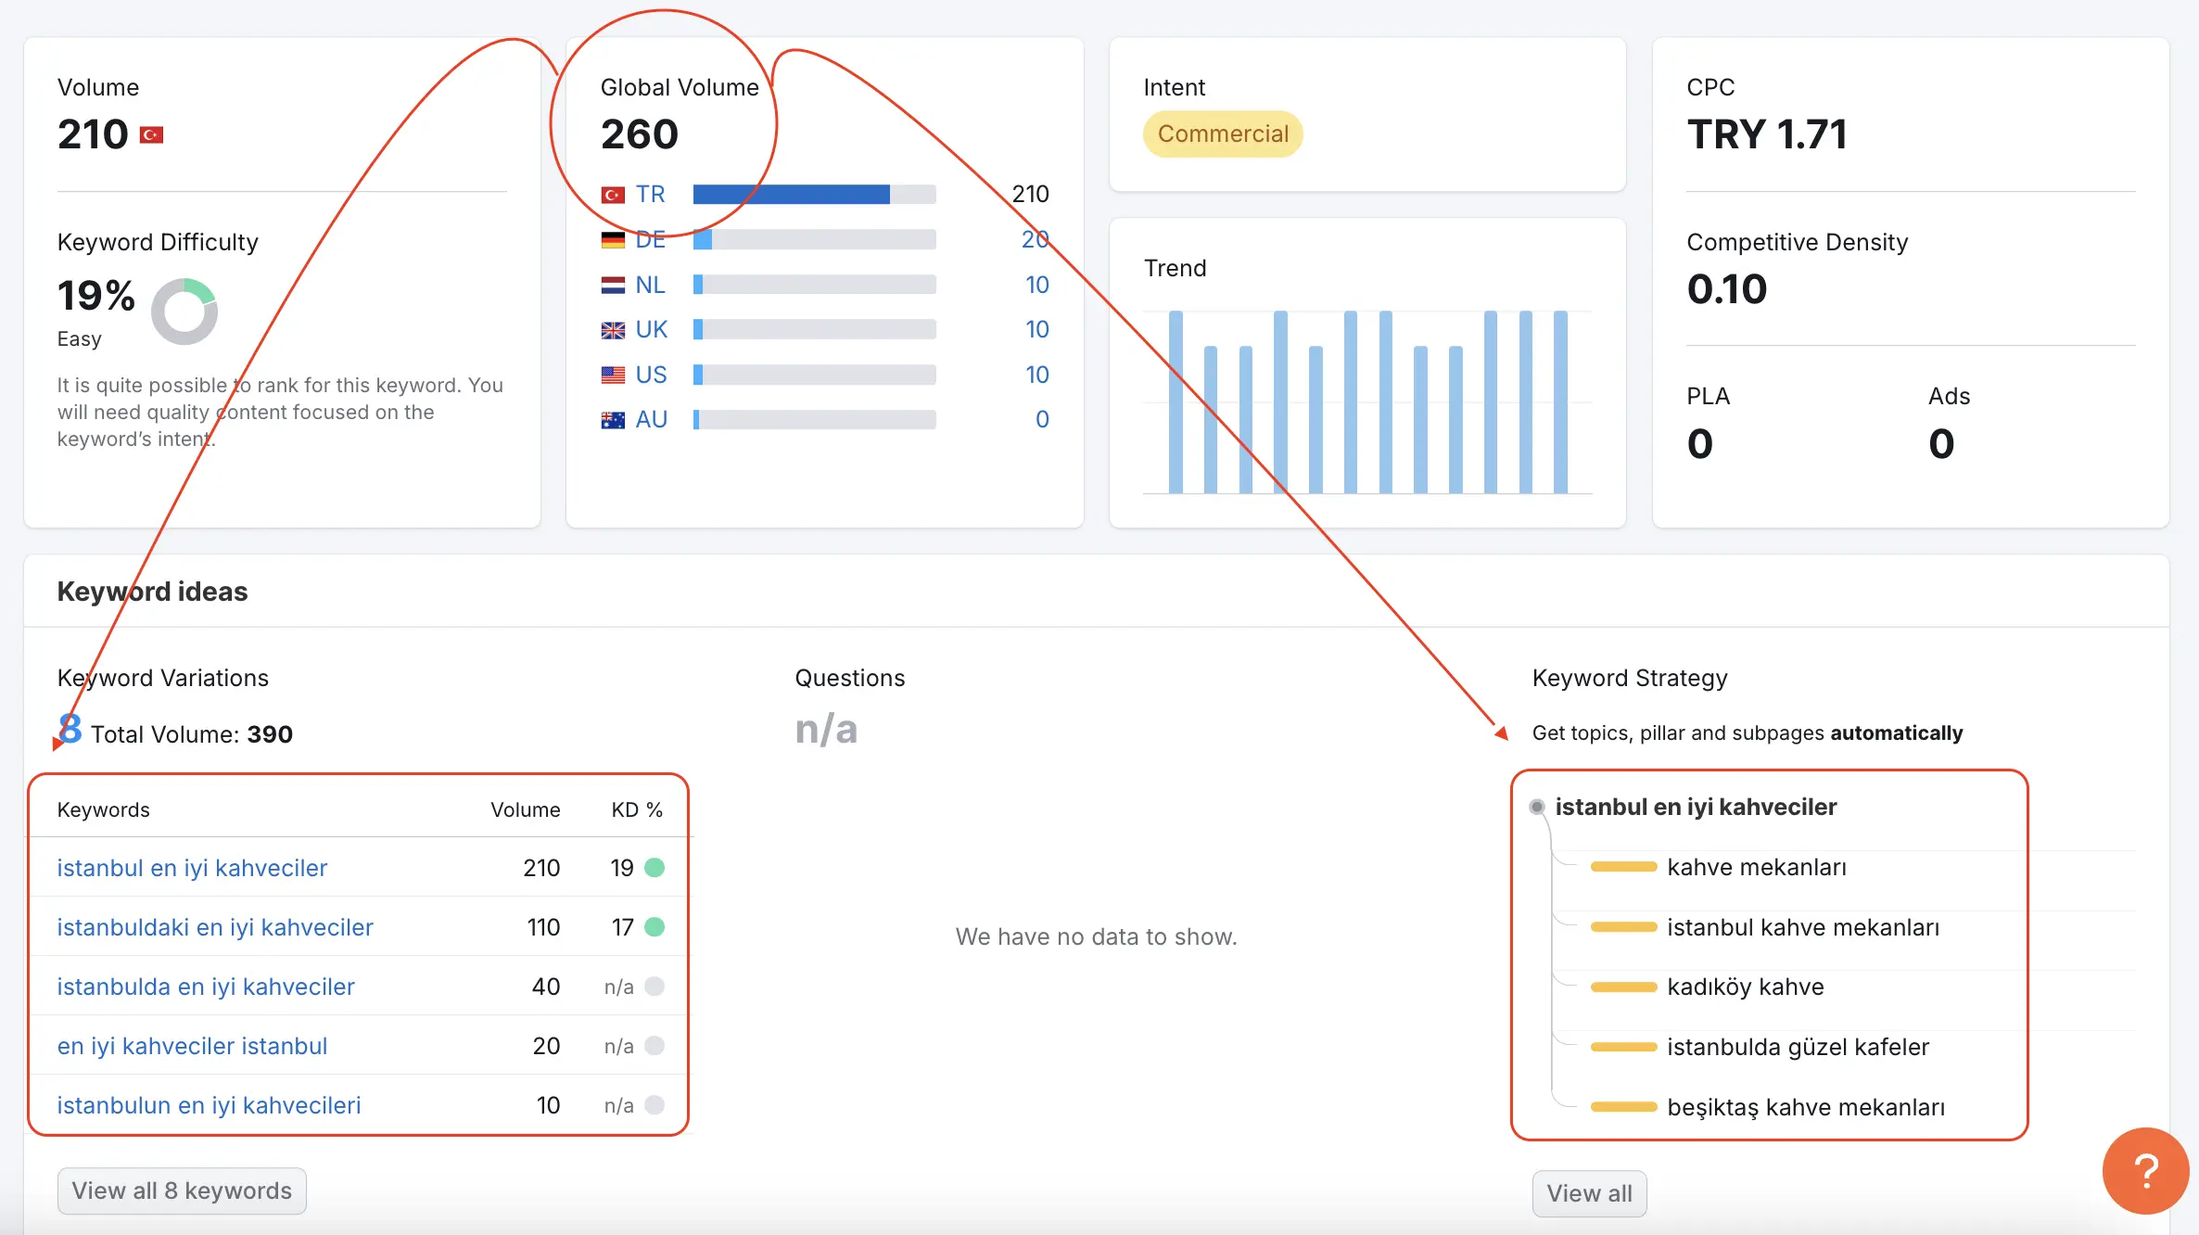The height and width of the screenshot is (1235, 2199).
Task: Click the UK flag in Global Volume
Action: 613,330
